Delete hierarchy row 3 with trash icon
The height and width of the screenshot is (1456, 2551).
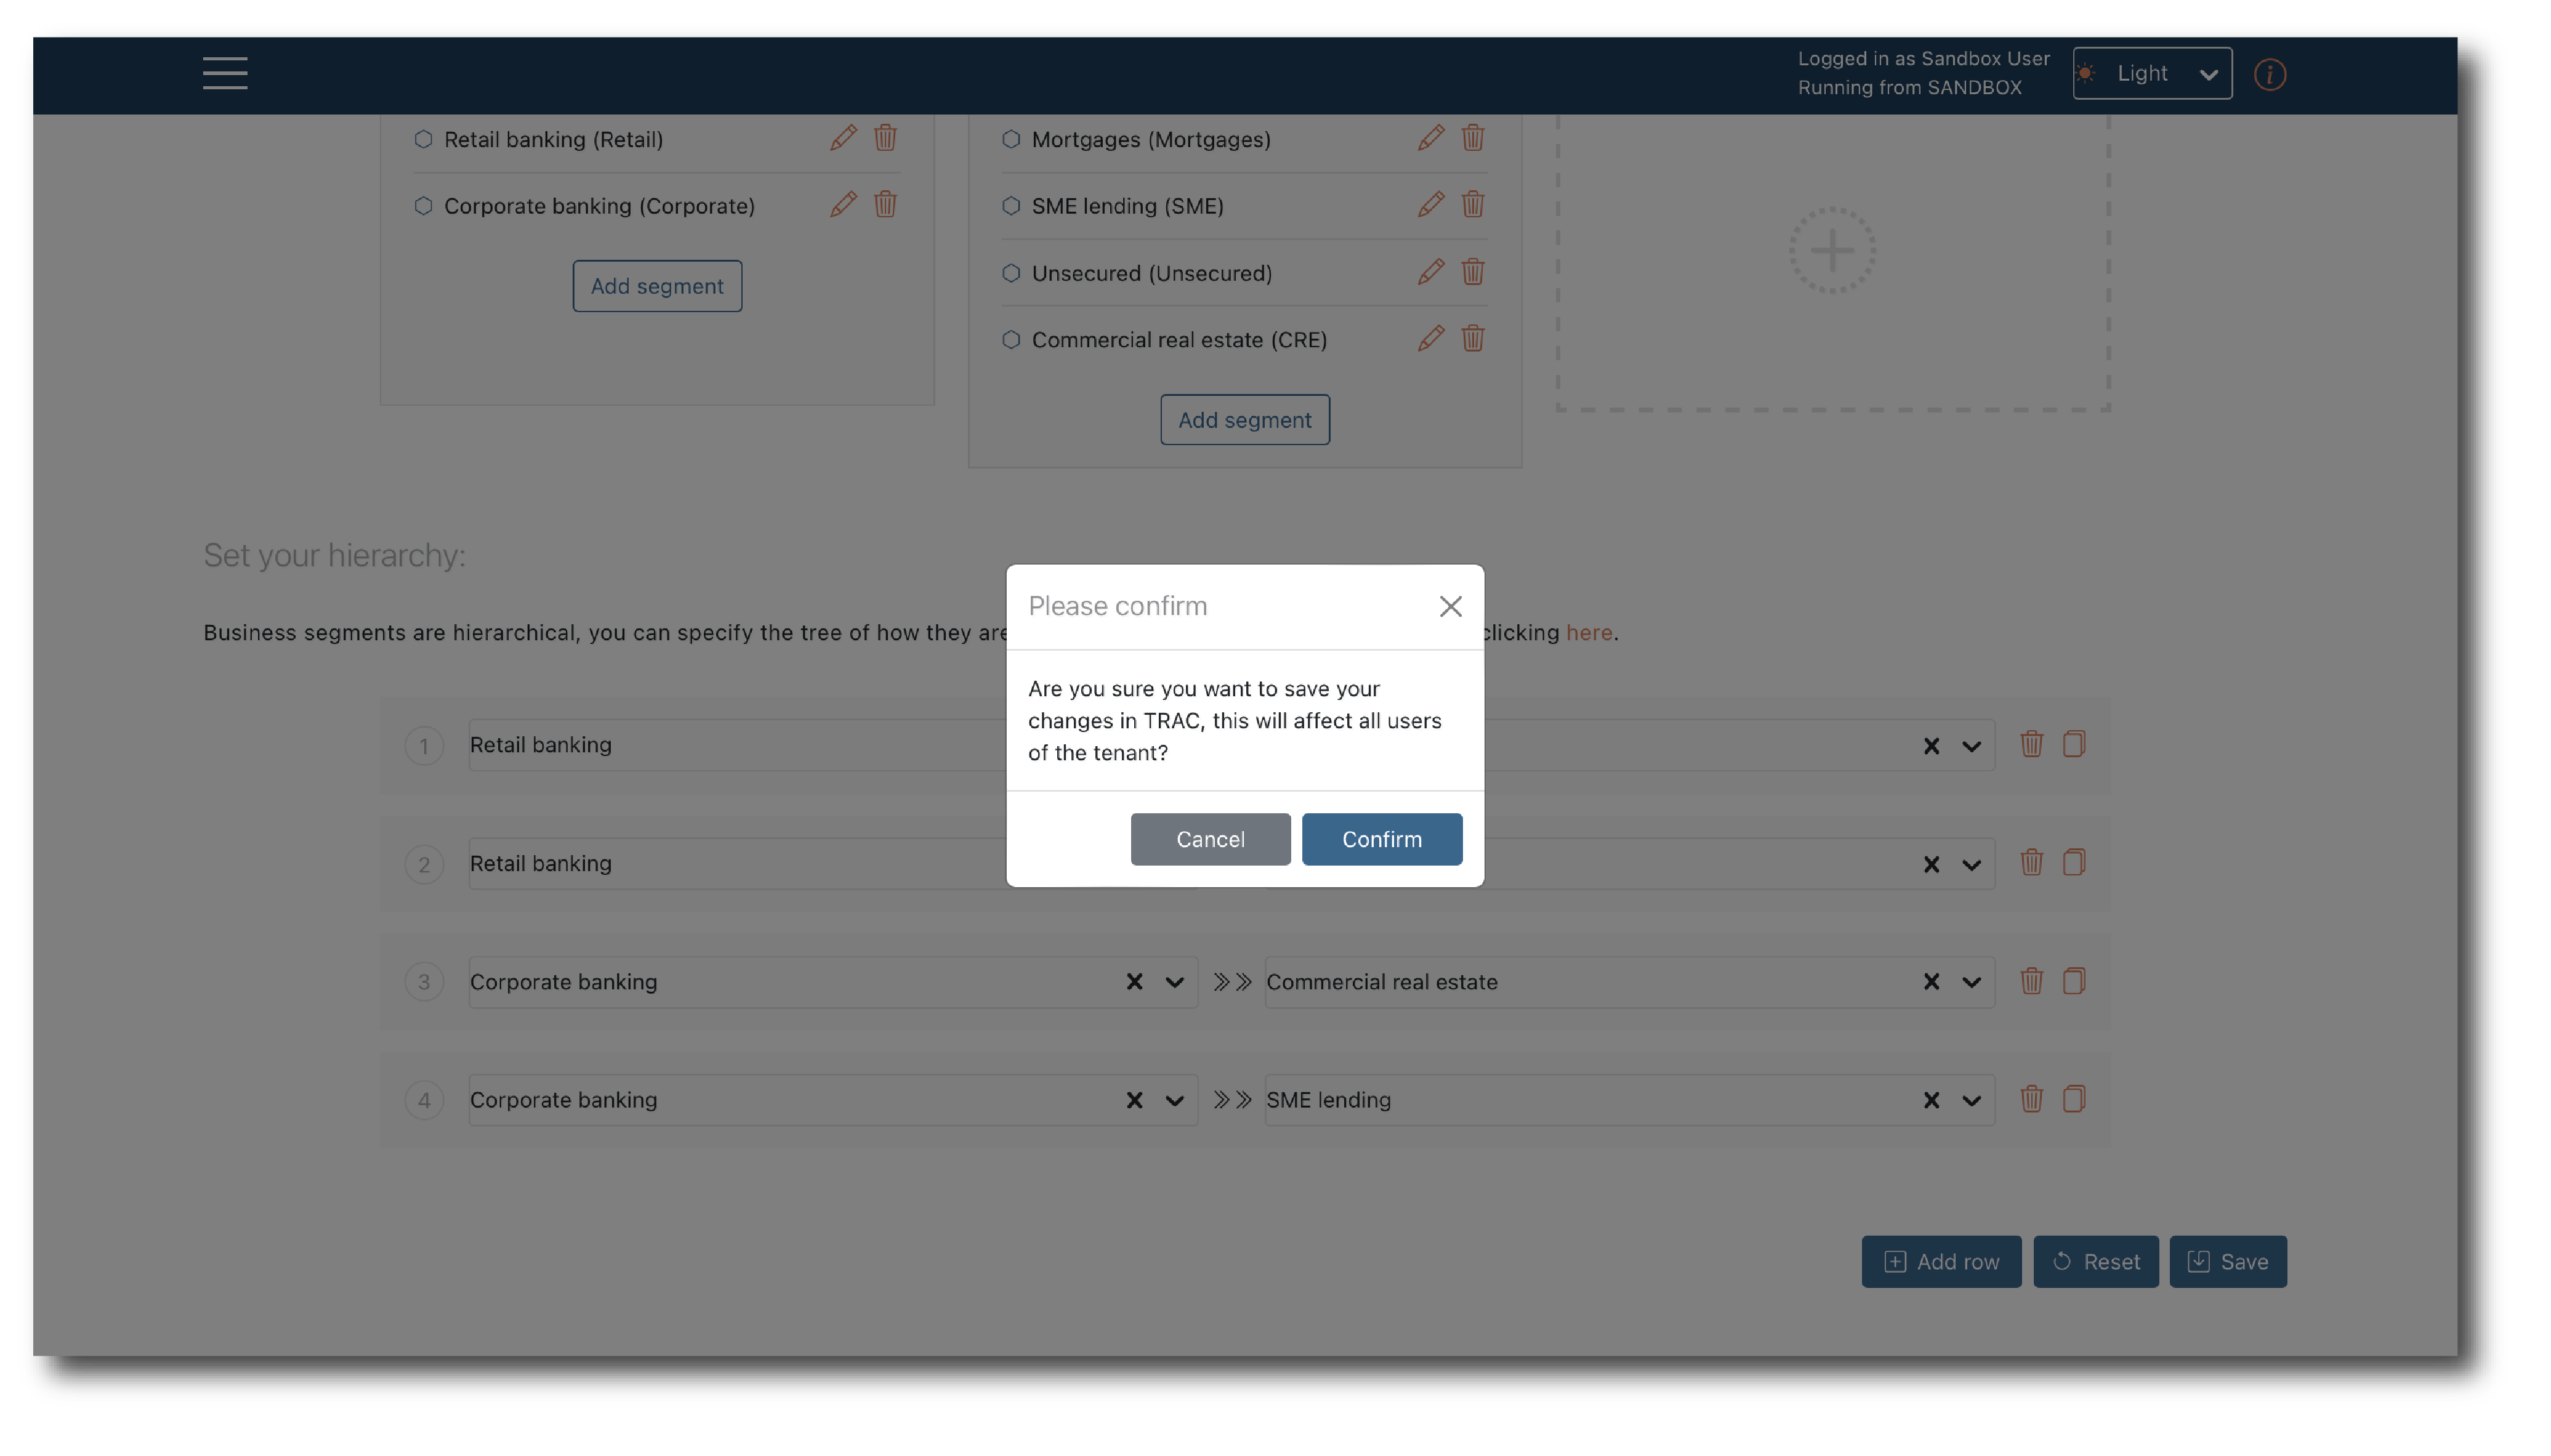2030,981
